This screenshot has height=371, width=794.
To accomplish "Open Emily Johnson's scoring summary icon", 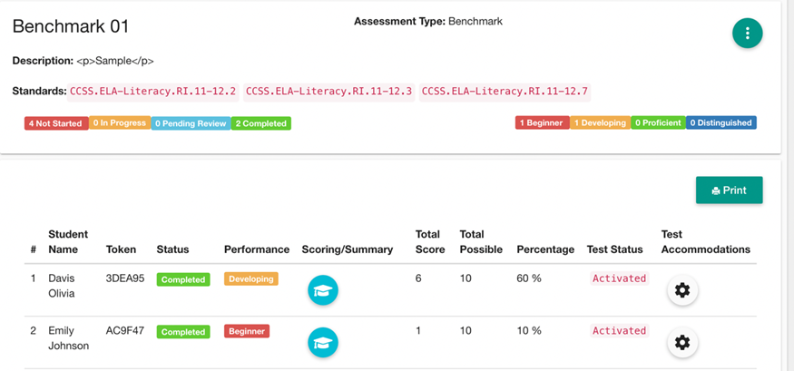I will [323, 343].
